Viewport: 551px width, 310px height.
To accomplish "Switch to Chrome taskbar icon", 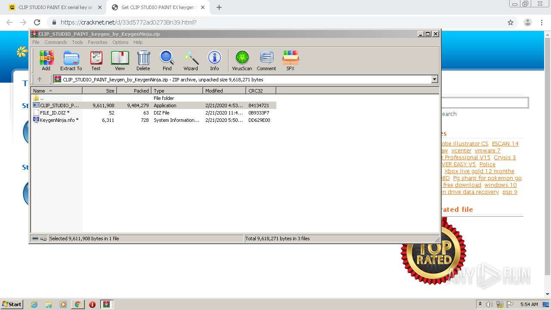I will pyautogui.click(x=78, y=304).
